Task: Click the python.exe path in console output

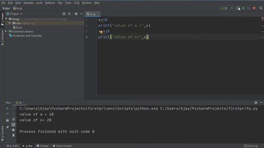Action: coord(89,109)
